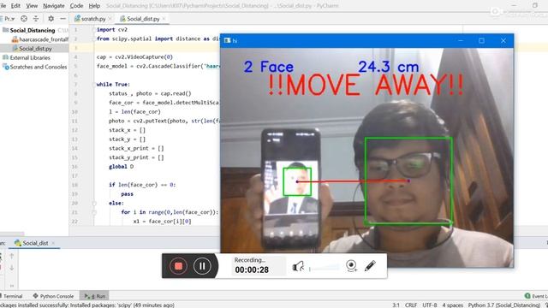Change the CRLF line separator

click(411, 305)
